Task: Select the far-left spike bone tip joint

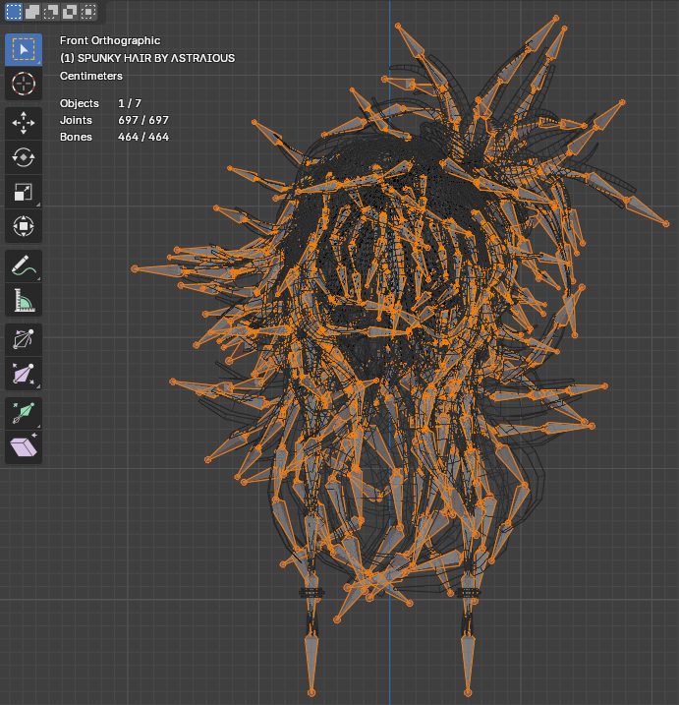Action: coord(135,268)
